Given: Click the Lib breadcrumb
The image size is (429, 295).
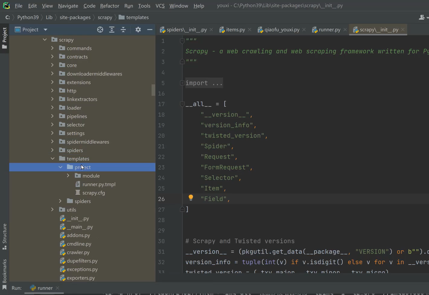Looking at the screenshot, I should [x=49, y=18].
